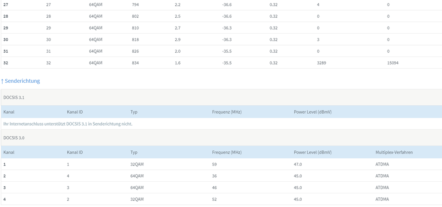
Task: Click 45.0 in the 52 MHz row
Action: 298,199
